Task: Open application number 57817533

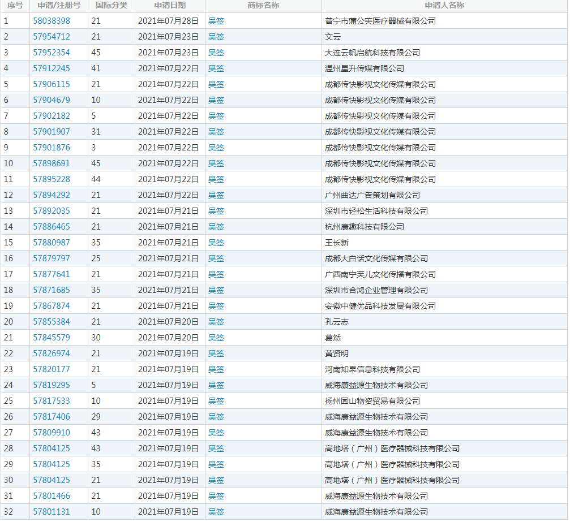Action: click(x=52, y=401)
